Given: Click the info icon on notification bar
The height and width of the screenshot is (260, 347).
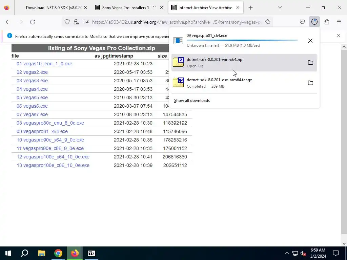Looking at the screenshot, I should point(9,36).
